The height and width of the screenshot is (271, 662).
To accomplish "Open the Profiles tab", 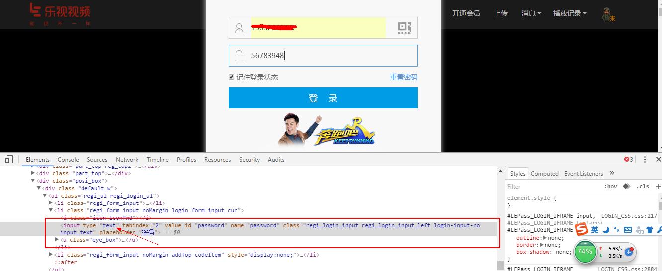I will 186,159.
